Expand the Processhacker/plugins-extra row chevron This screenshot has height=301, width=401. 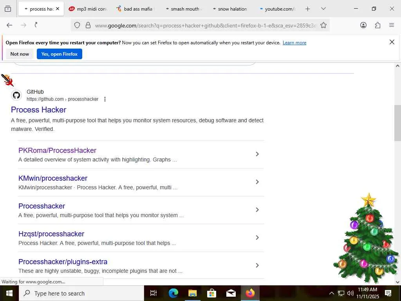257,265
